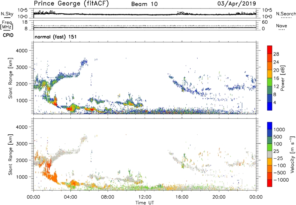Viewport: 296px width, 205px height.
Task: Click the dark blue swatch on the velocity color bar
Action: [270, 133]
